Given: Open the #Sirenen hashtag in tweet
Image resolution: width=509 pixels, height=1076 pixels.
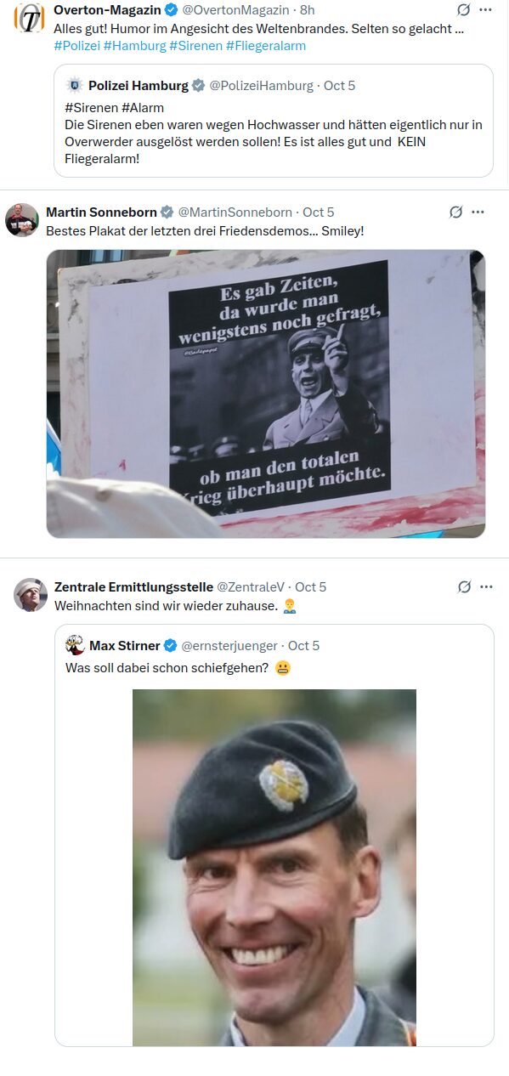Looking at the screenshot, I should 195,45.
